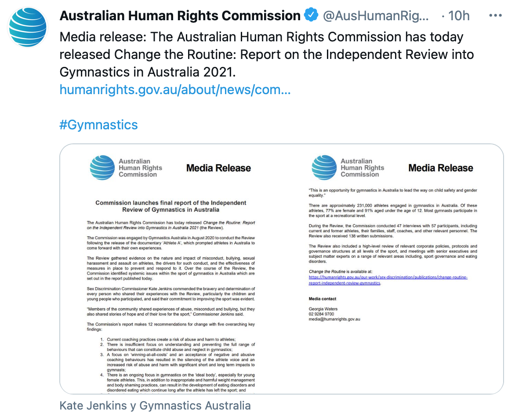Image resolution: width=515 pixels, height=417 pixels.
Task: Click the media@humanrights.gov.au contact email
Action: pos(334,319)
